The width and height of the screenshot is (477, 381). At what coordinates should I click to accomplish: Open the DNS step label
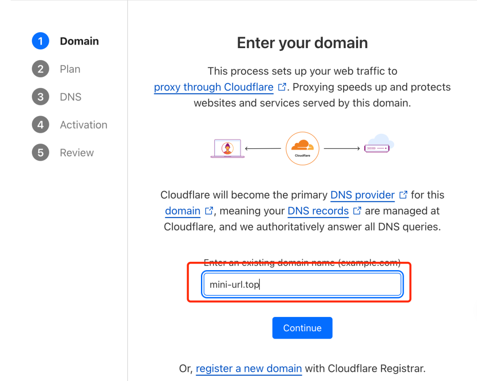pyautogui.click(x=71, y=97)
